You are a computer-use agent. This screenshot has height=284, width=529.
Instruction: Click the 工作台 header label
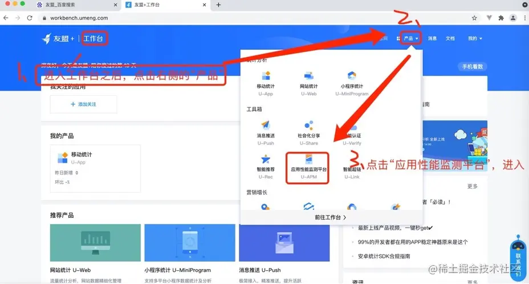pyautogui.click(x=93, y=39)
